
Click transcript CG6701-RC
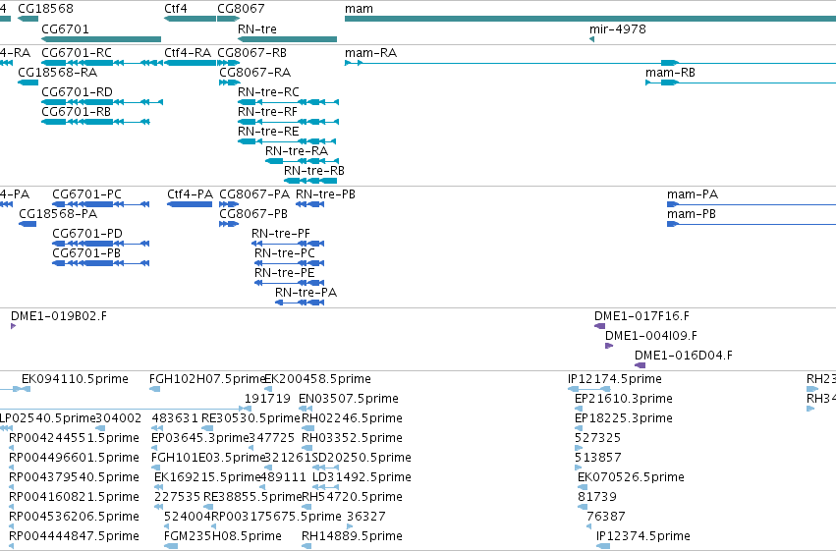pos(102,63)
